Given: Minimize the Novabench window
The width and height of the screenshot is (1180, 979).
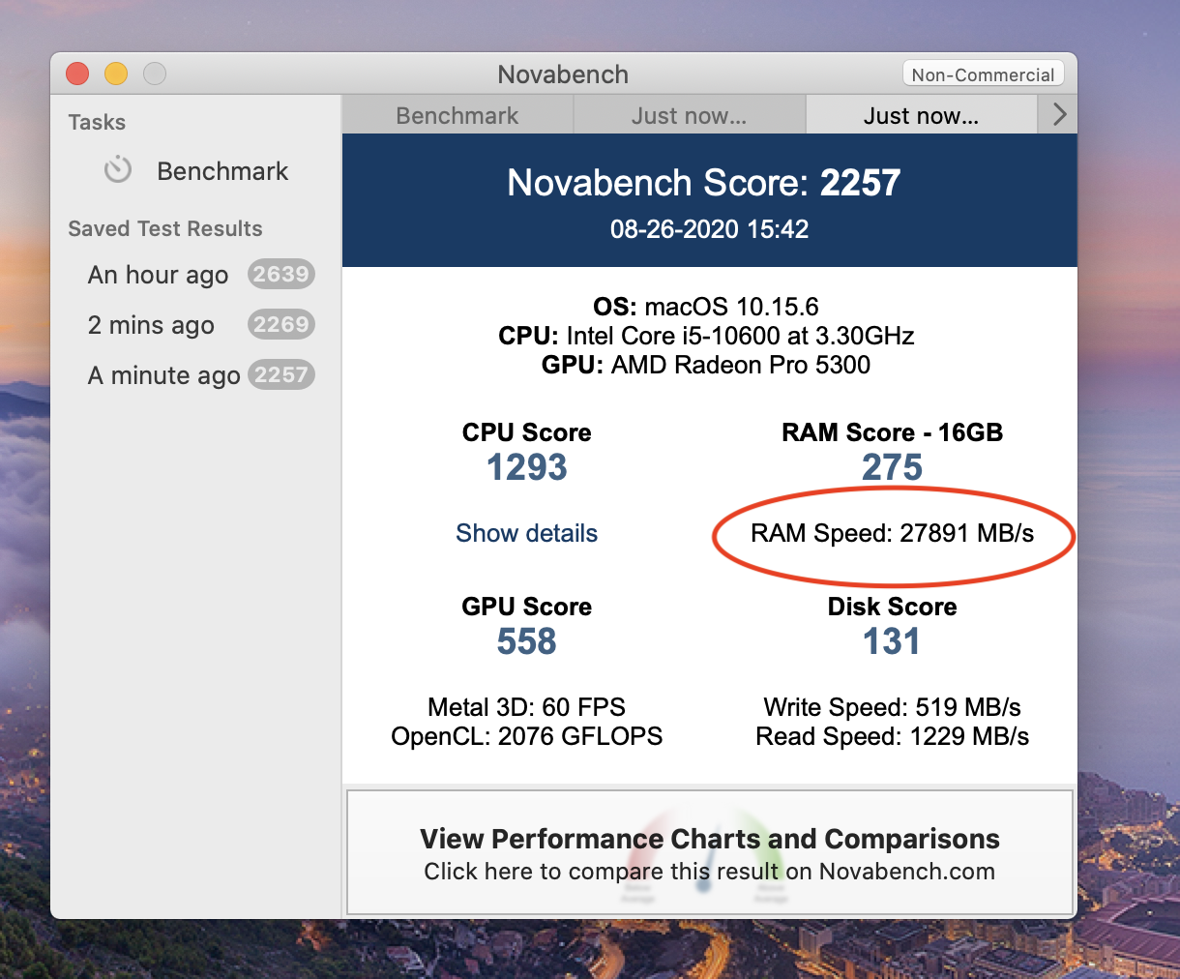Looking at the screenshot, I should tap(116, 74).
